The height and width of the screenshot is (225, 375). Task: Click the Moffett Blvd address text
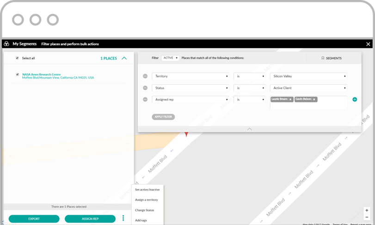pos(58,78)
